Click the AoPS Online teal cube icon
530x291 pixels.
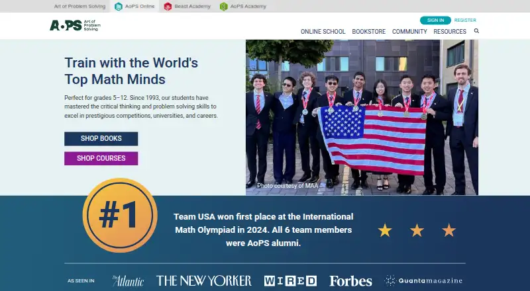tap(119, 7)
